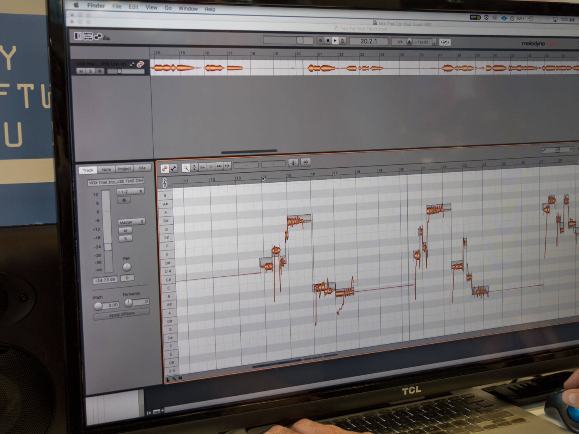The image size is (579, 434).
Task: Click bar 16 marker in note editor ruler
Action: pos(312,174)
